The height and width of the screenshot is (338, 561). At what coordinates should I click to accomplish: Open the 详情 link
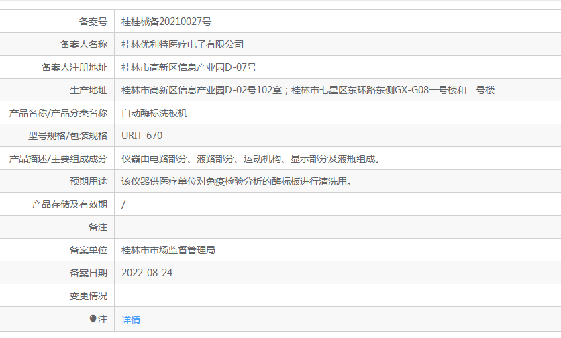pyautogui.click(x=131, y=320)
